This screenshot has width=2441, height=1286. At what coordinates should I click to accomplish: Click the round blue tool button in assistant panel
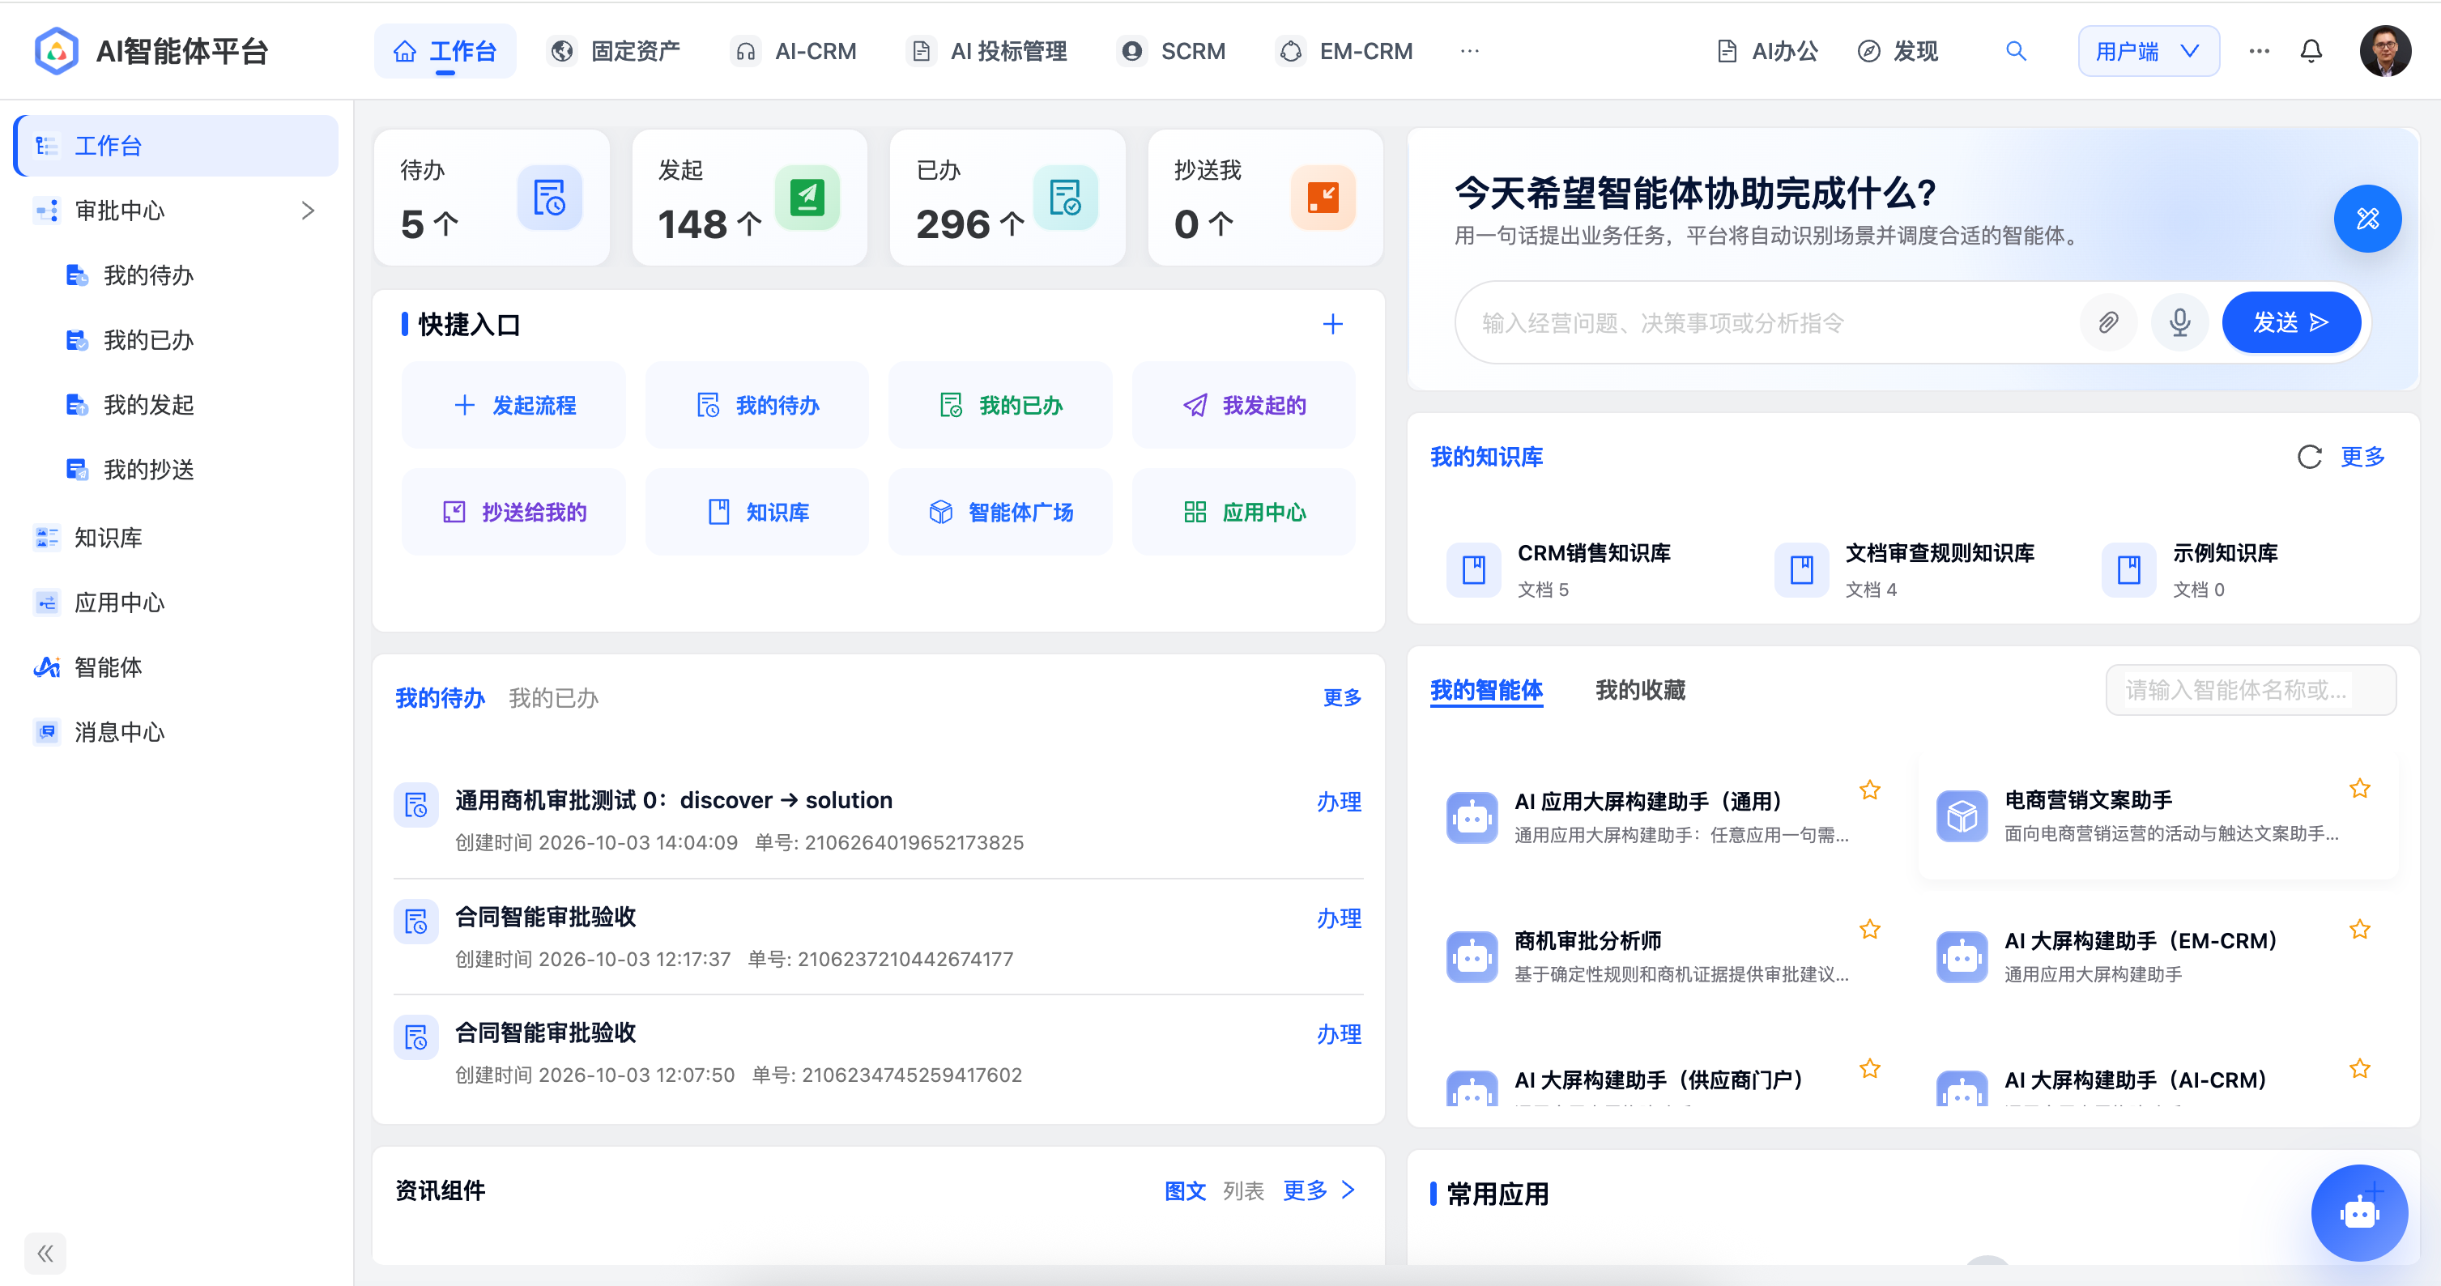pos(2367,219)
